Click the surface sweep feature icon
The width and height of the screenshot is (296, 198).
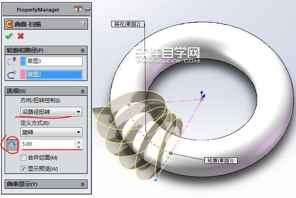click(9, 24)
